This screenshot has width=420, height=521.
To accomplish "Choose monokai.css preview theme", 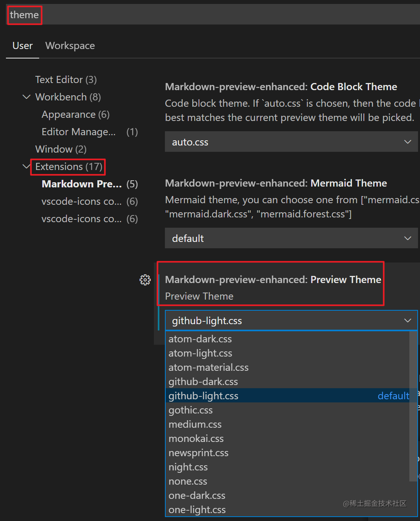I will coord(287,438).
